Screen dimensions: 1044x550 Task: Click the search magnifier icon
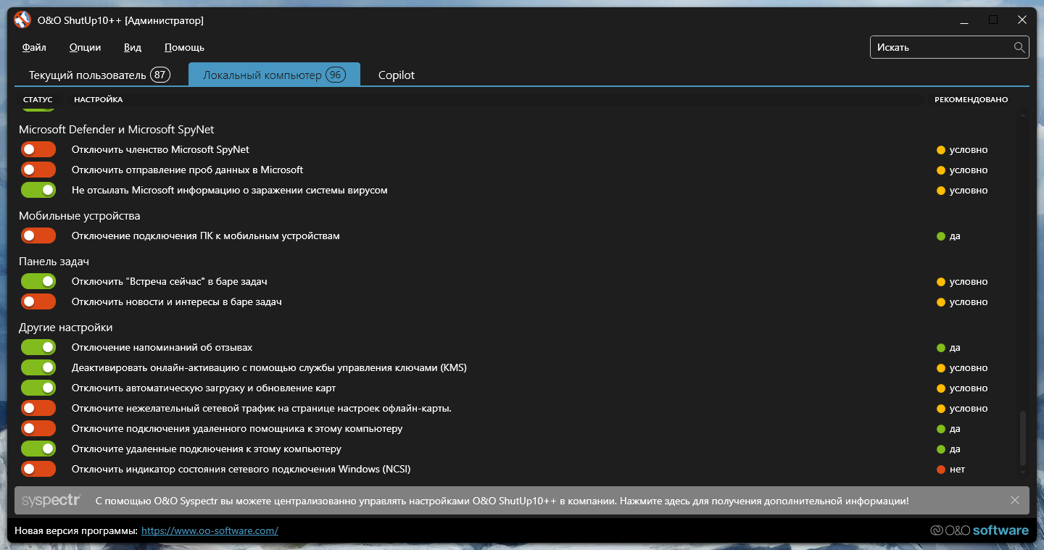point(1019,47)
